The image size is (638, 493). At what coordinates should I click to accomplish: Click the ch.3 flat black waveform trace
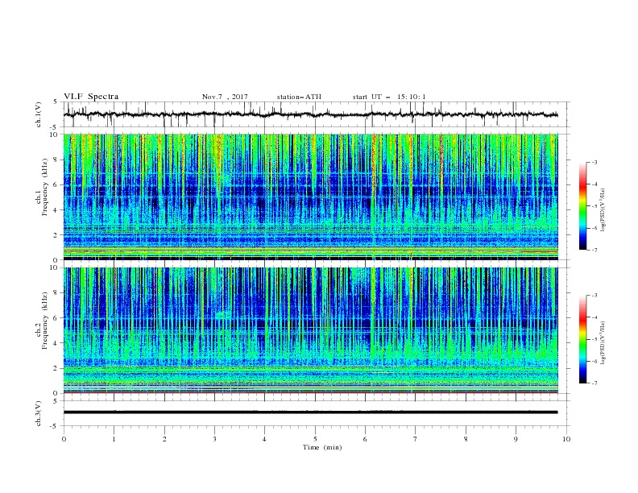[310, 412]
